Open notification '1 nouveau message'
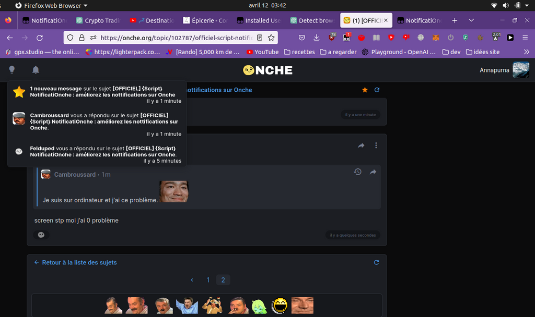This screenshot has height=317, width=535. pyautogui.click(x=97, y=94)
